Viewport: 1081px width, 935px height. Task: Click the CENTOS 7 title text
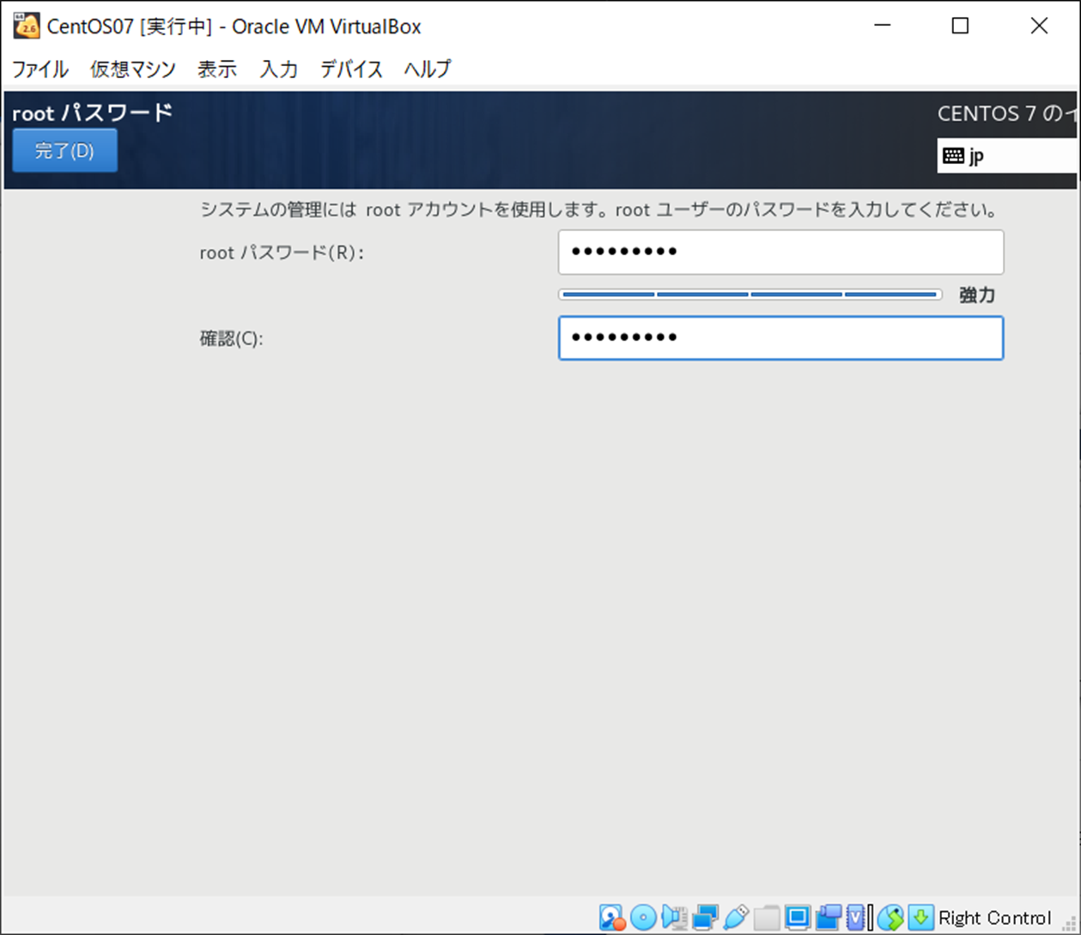point(1006,113)
